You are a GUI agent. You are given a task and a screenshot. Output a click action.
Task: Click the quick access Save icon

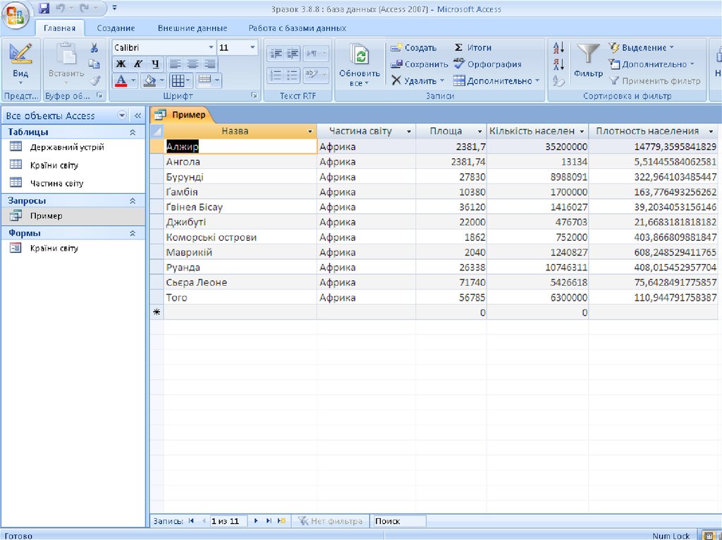(x=44, y=9)
